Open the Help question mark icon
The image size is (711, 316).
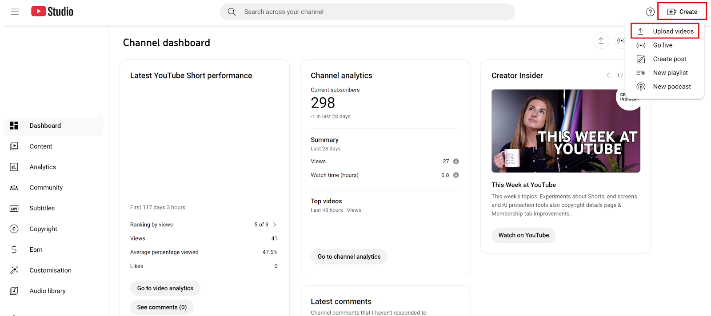click(x=650, y=12)
